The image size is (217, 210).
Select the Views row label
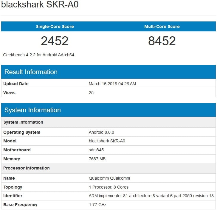[x=9, y=93]
